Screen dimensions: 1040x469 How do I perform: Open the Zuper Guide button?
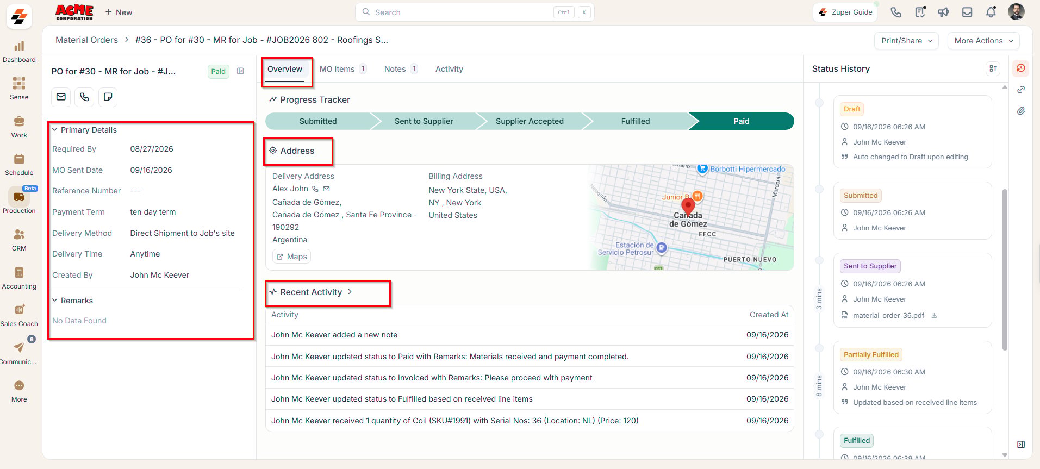(845, 12)
